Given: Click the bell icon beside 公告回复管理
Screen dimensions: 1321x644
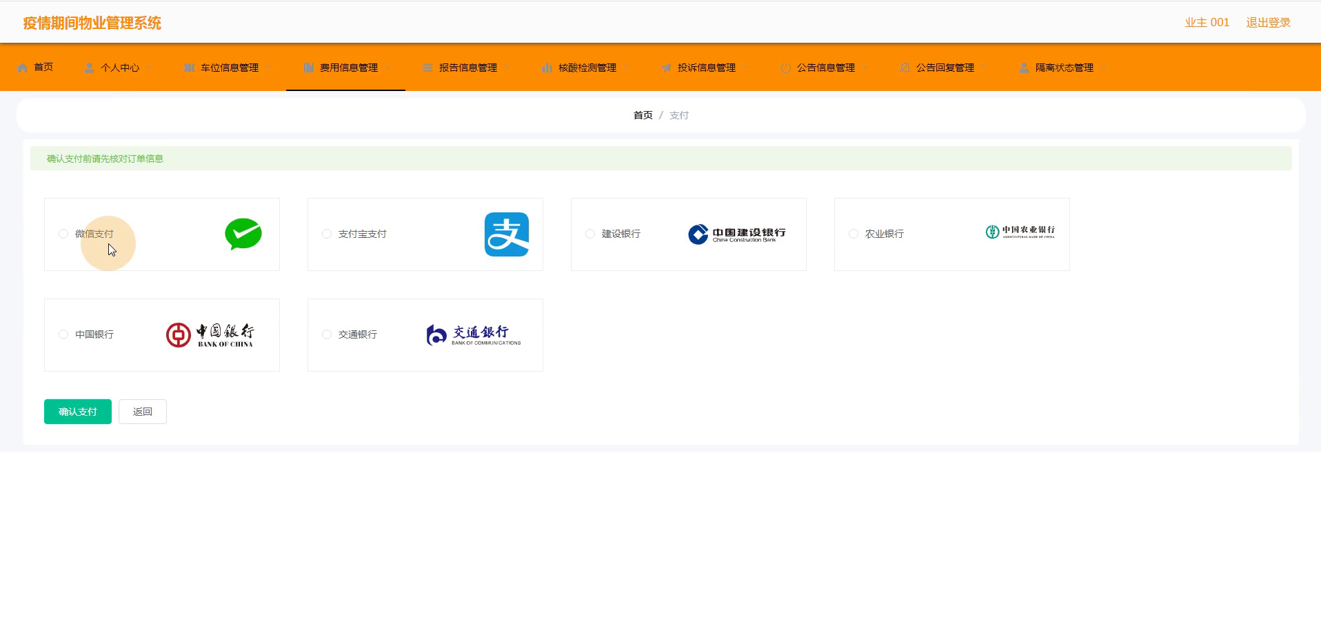Looking at the screenshot, I should click(905, 68).
